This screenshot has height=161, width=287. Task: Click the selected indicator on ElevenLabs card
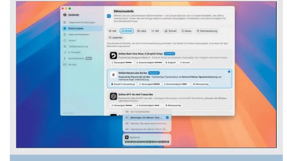229,72
